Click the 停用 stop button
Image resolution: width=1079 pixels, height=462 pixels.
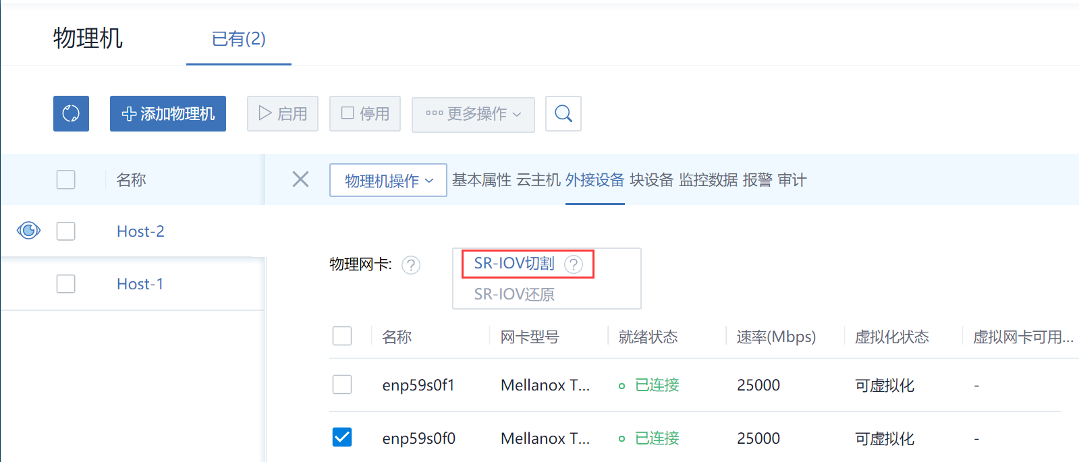coord(364,113)
